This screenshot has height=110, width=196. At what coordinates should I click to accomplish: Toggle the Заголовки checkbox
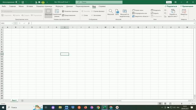[x=92, y=15]
